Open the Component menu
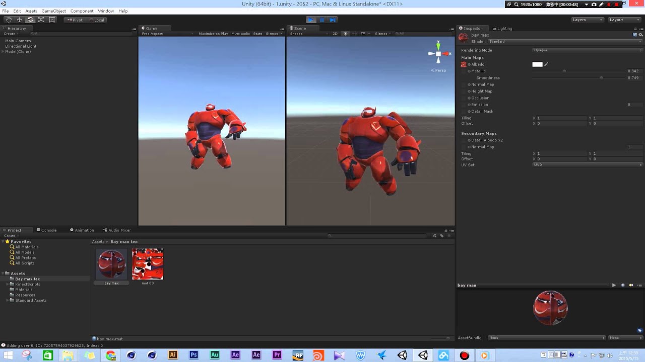Viewport: 645px width, 362px height. pos(82,11)
